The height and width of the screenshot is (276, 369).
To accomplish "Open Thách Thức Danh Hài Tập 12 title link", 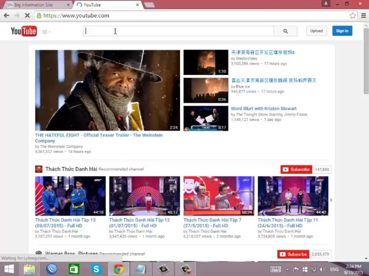I will coord(139,223).
